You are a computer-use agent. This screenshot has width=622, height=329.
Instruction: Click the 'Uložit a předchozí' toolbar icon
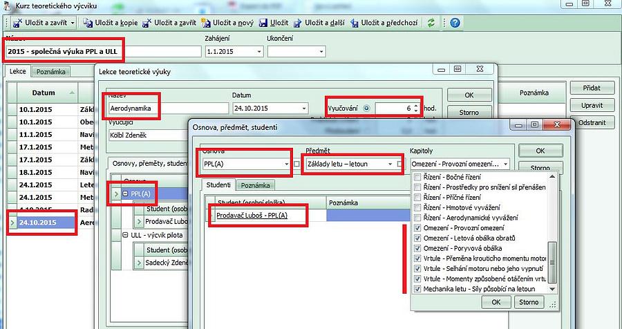[355, 23]
